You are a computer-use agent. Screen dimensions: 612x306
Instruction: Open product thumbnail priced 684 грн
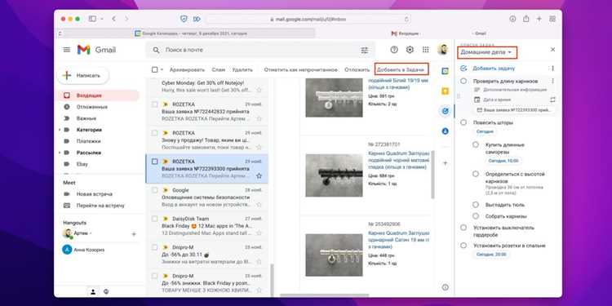coord(334,175)
